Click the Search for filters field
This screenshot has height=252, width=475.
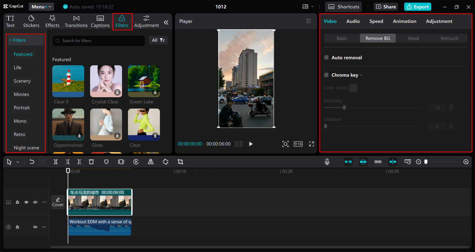[99, 40]
